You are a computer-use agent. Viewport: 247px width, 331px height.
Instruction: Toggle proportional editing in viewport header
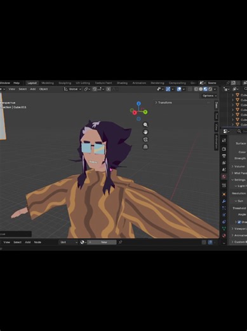[109, 89]
